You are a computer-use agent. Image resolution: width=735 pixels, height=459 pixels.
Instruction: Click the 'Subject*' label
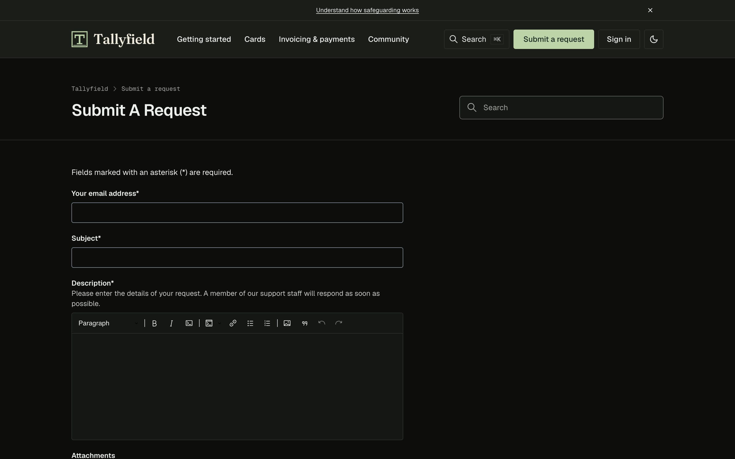[86, 238]
